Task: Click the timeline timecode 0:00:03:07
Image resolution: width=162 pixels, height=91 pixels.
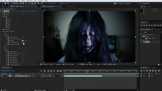Action: click(6, 70)
